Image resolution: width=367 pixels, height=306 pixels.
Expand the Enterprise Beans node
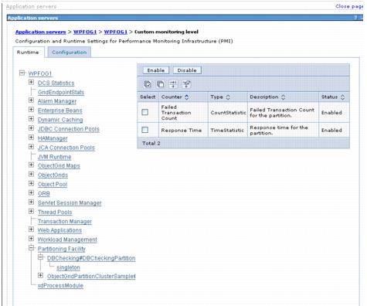pos(32,110)
